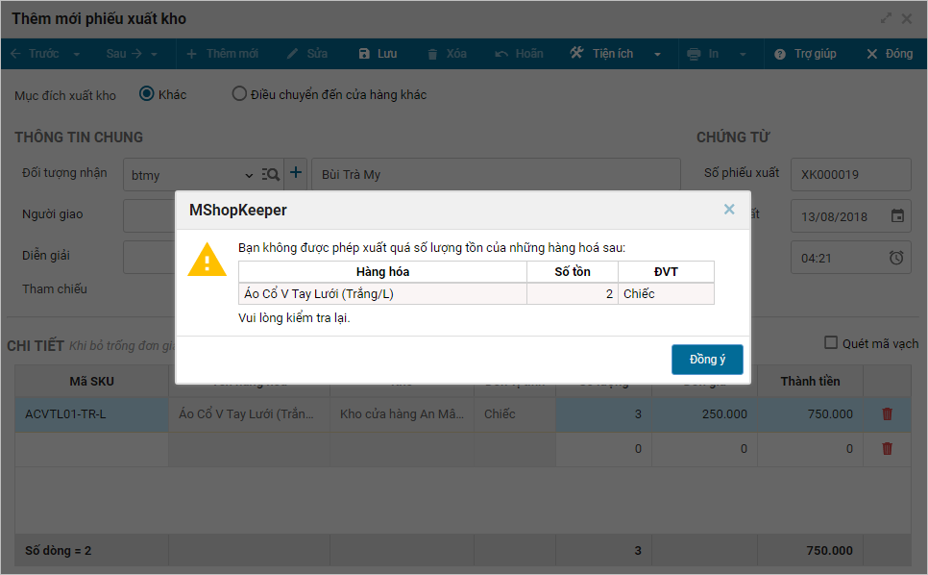Viewport: 928px width, 575px height.
Task: Click the Thành tiền 750.000 row cell
Action: coord(810,413)
